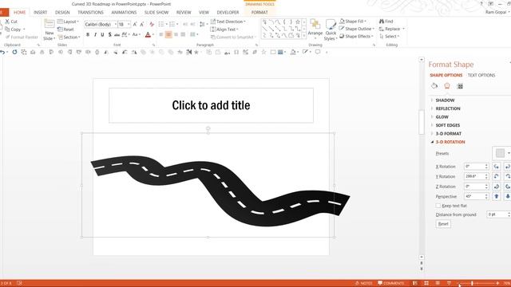Viewport: 511px width, 287px height.
Task: Open Effects pentagon icon
Action: (447, 86)
